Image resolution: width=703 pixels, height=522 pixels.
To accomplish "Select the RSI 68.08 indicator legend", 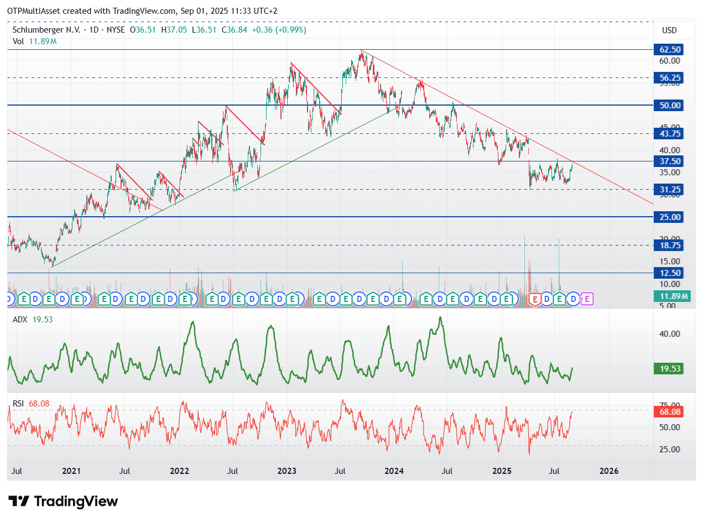I will pyautogui.click(x=31, y=404).
